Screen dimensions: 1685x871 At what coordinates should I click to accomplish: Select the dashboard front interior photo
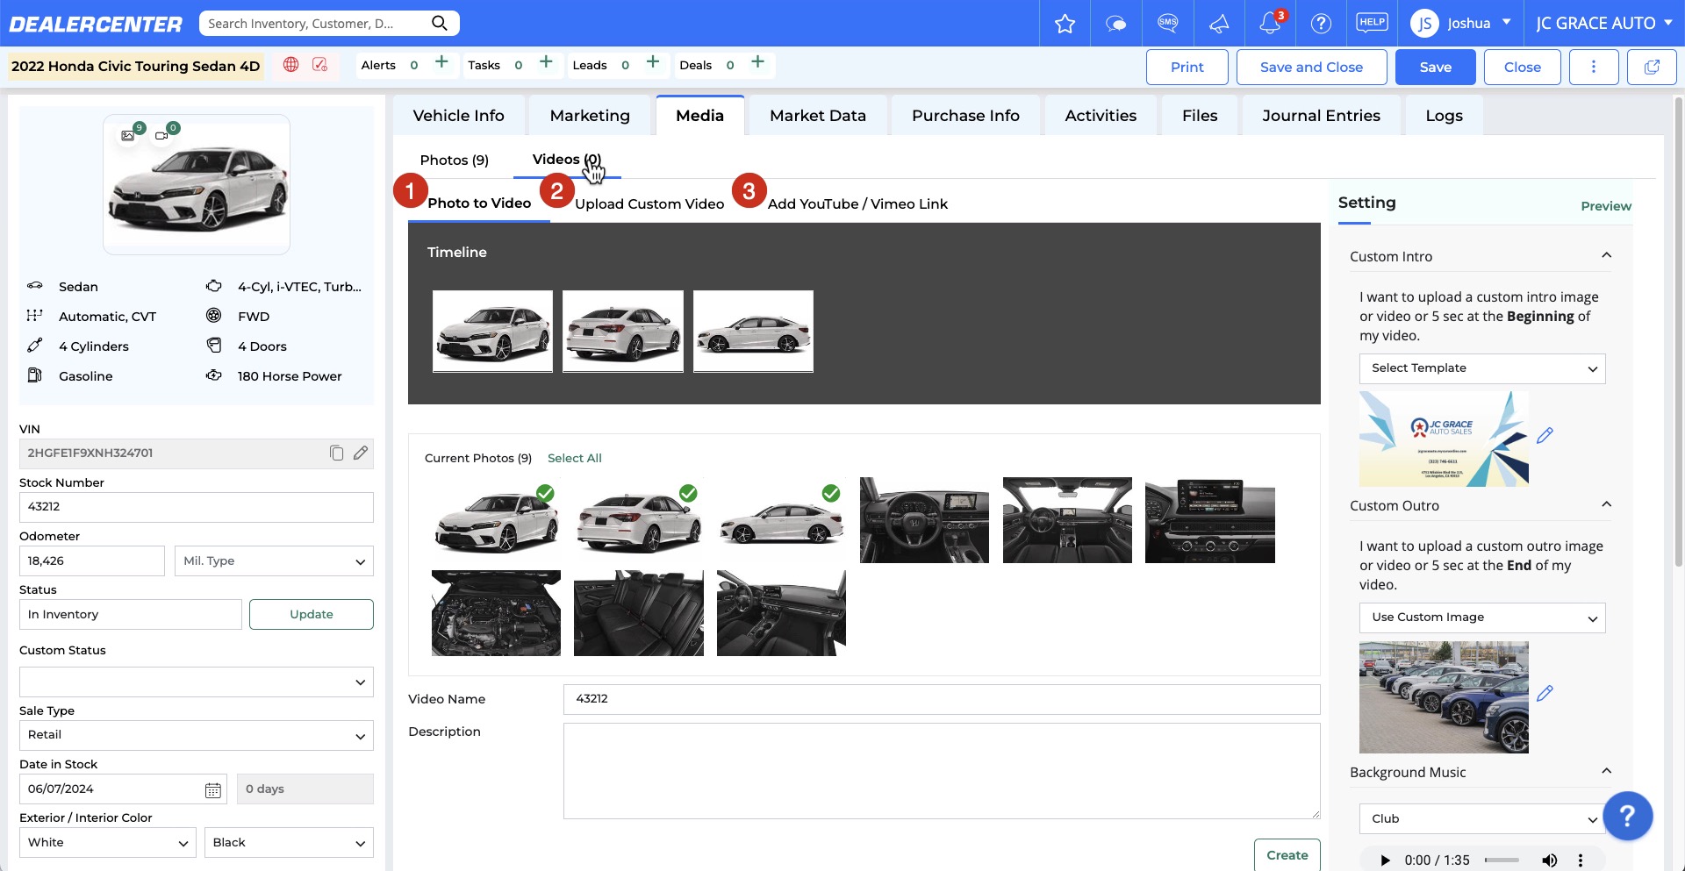point(1067,520)
